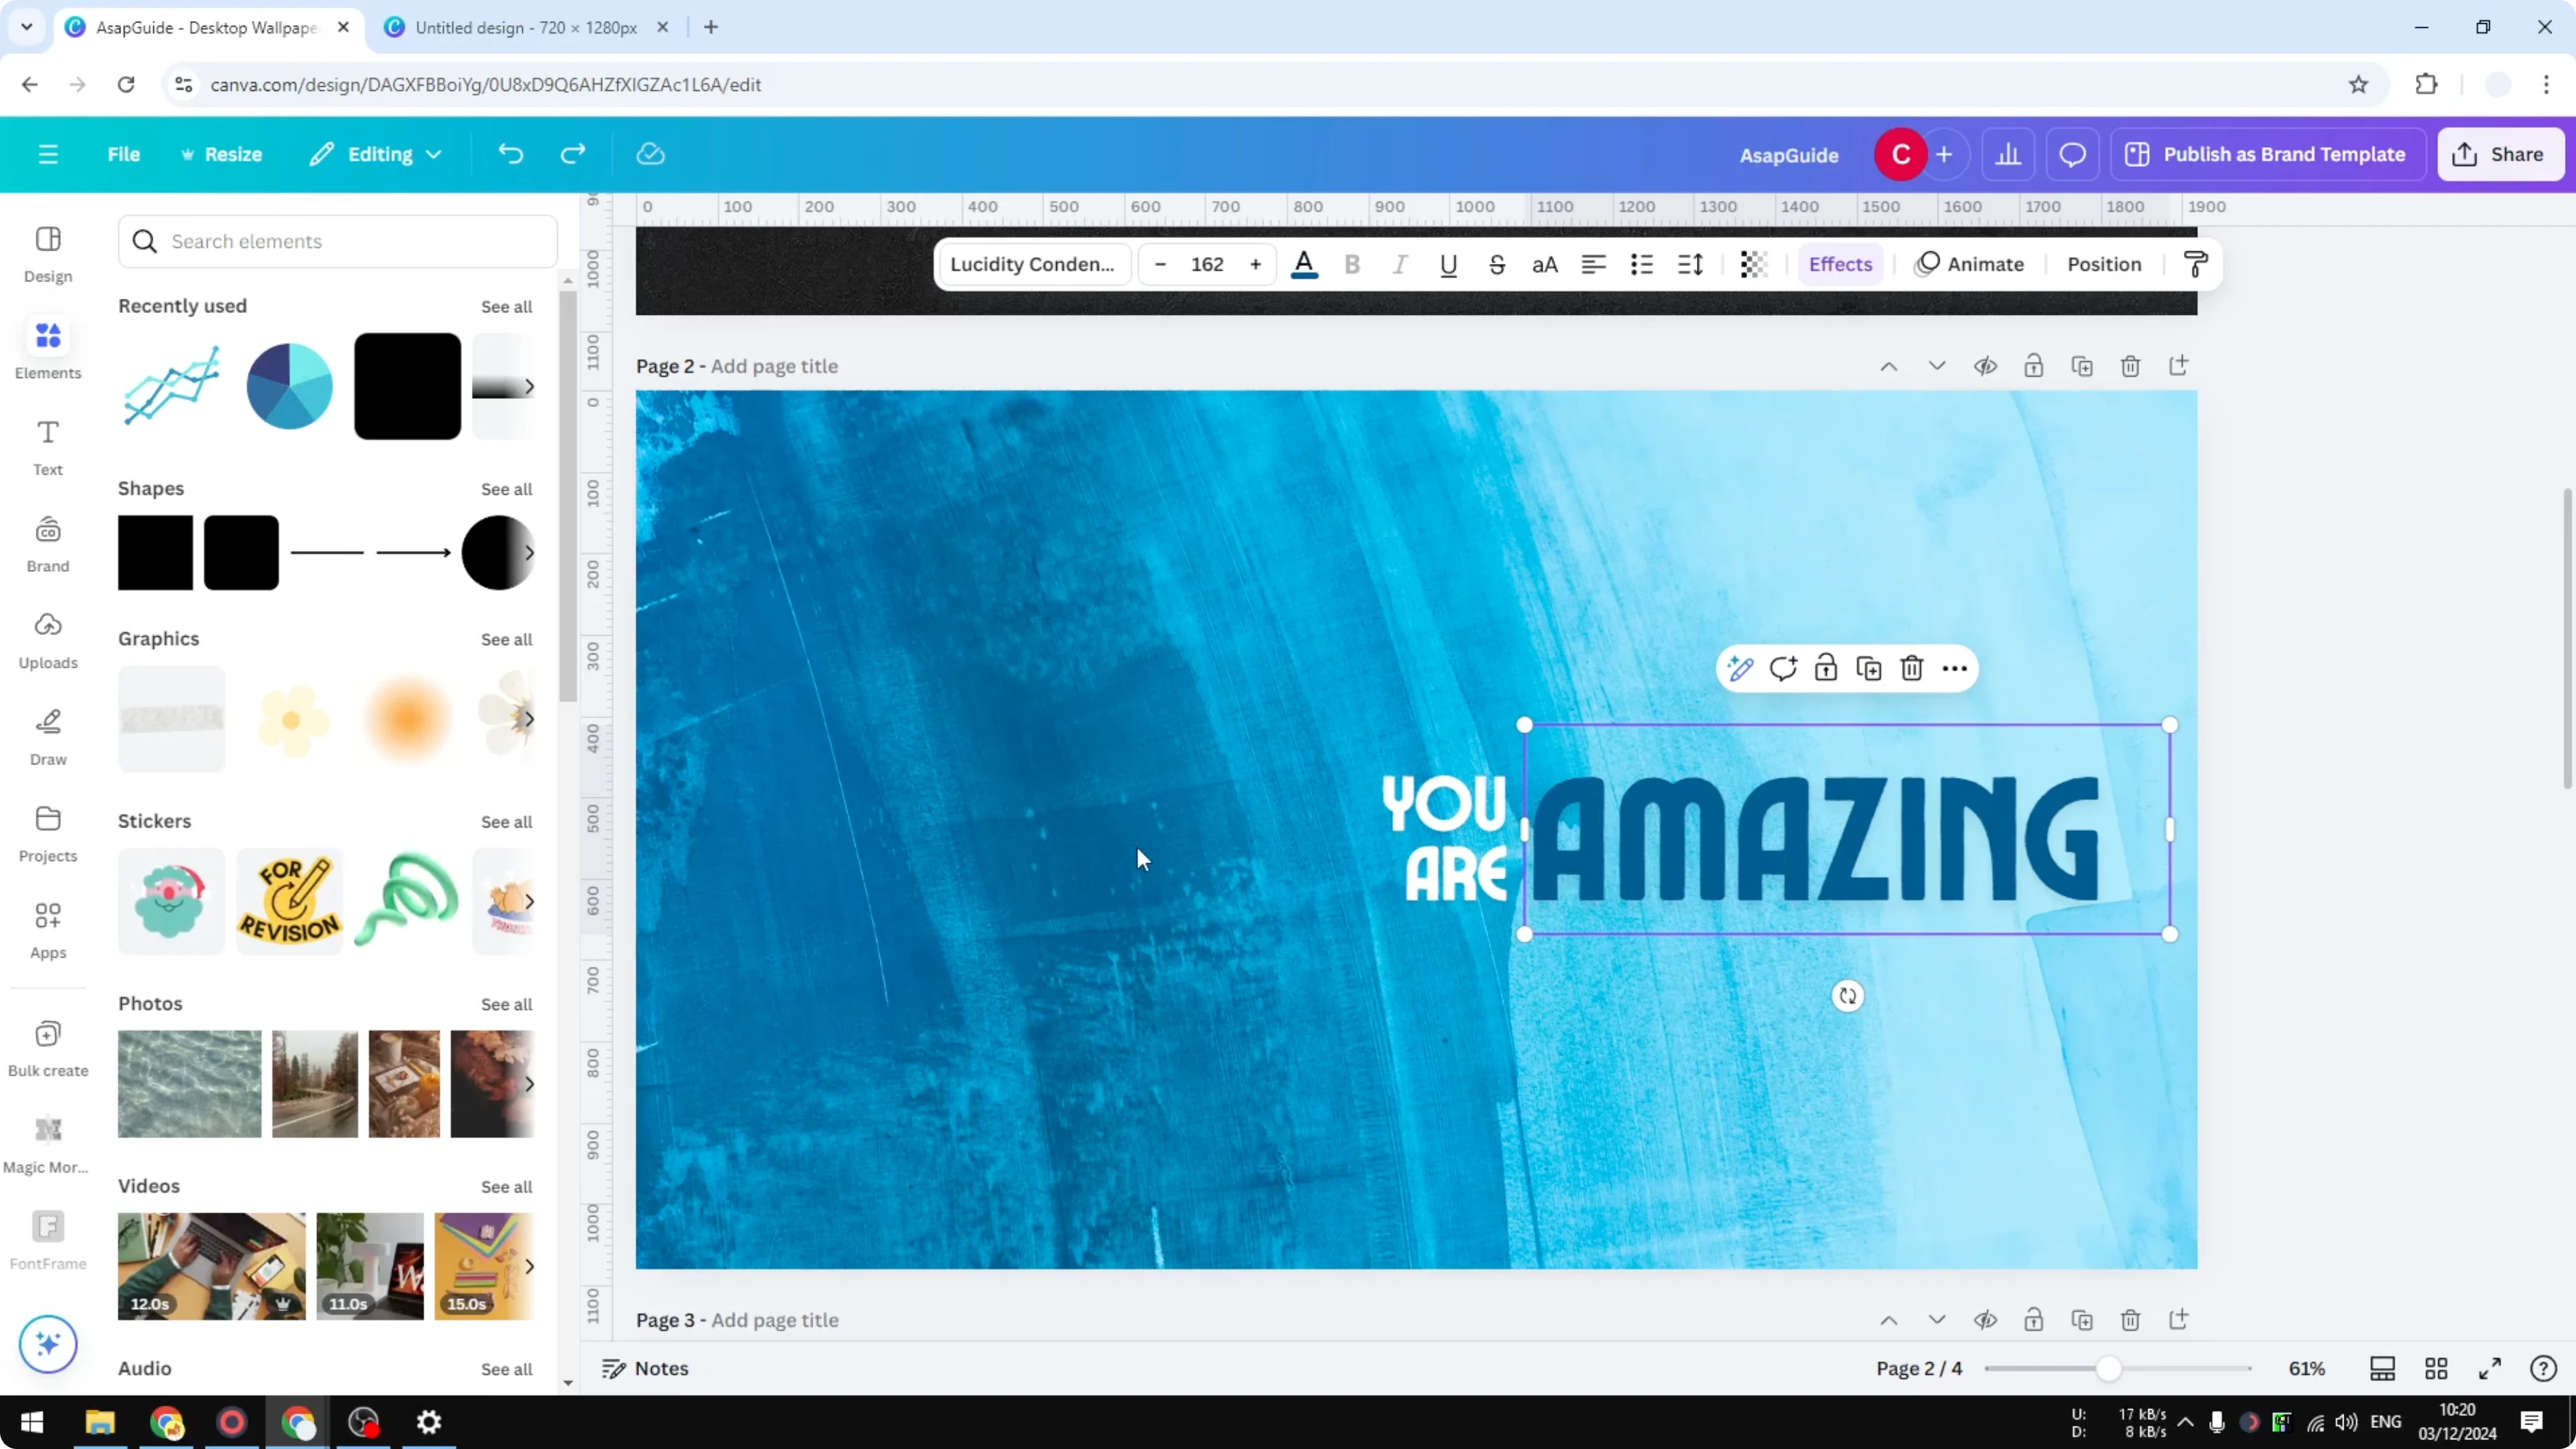Duplicate Page 2 with the copy icon
Image resolution: width=2576 pixels, height=1449 pixels.
2082,366
